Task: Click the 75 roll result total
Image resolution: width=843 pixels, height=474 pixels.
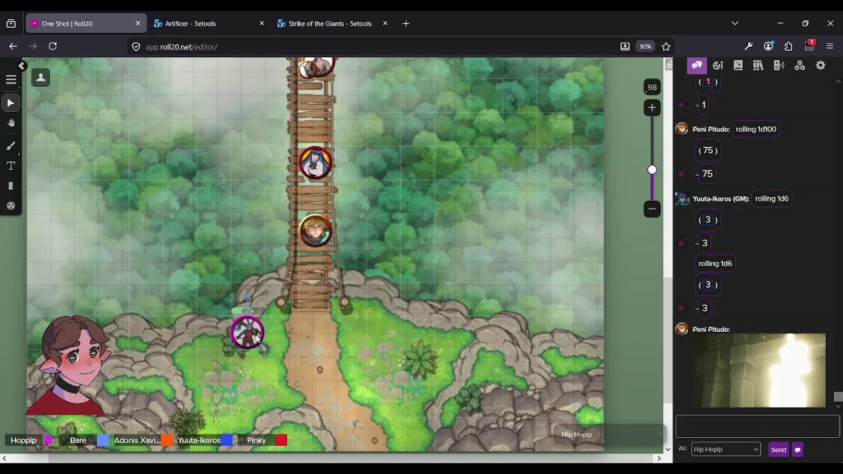Action: [x=707, y=174]
